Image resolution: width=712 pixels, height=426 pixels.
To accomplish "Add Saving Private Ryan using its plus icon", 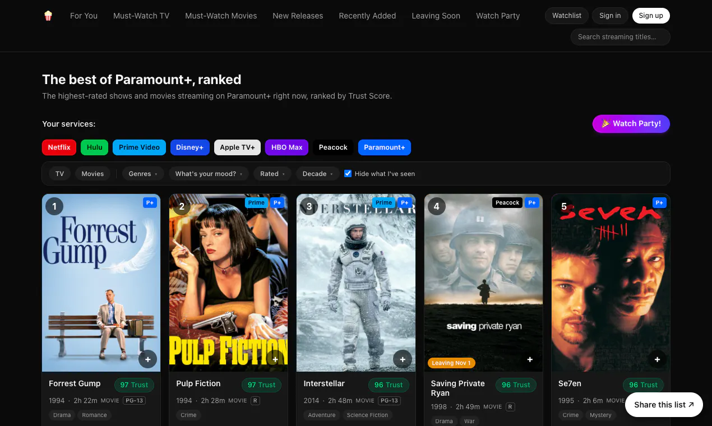I will tap(530, 359).
